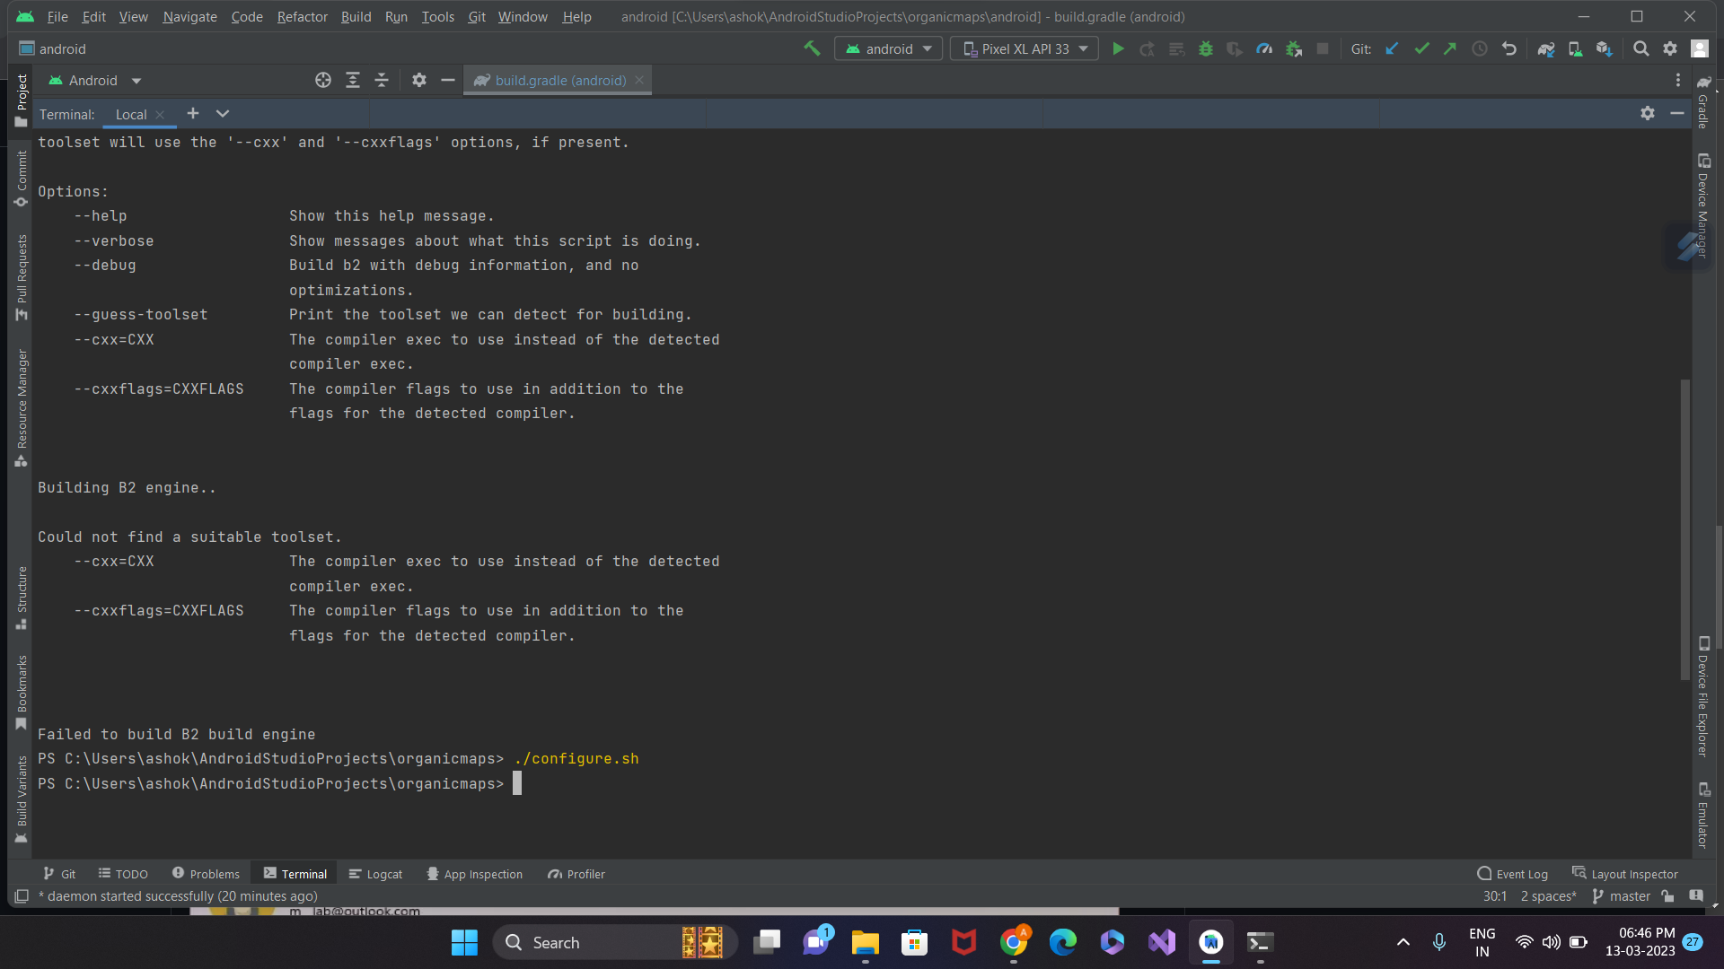
Task: Open the Profiler tool window
Action: point(576,874)
